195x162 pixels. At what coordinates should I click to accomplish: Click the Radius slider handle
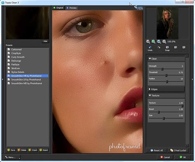(x=167, y=82)
